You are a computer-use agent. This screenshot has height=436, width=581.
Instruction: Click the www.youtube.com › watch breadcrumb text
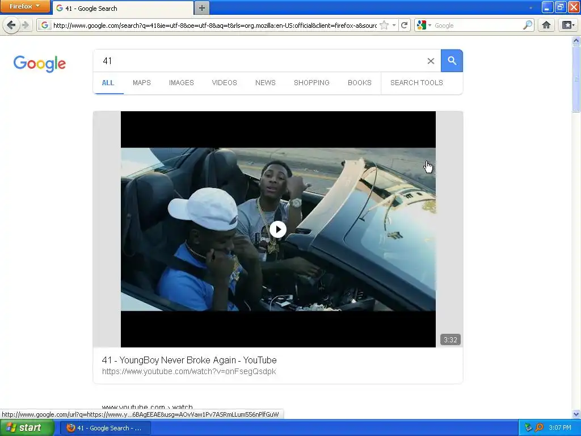tap(147, 406)
